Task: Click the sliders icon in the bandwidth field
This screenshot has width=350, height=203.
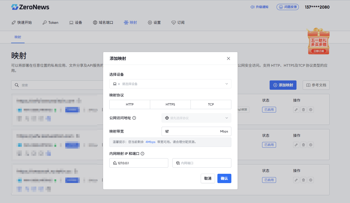Action: pyautogui.click(x=167, y=131)
